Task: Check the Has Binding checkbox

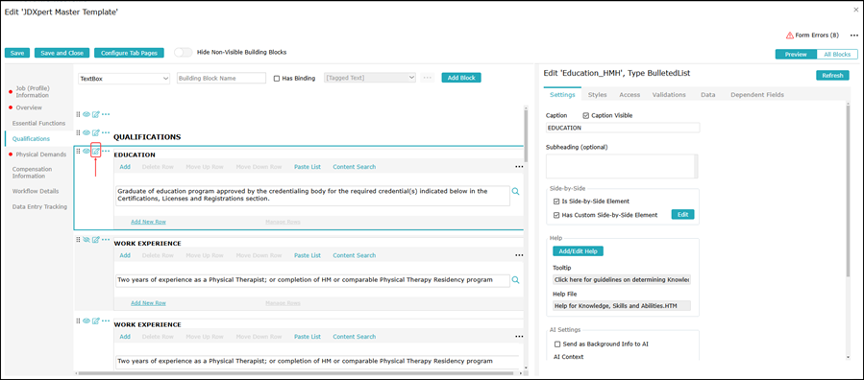Action: pyautogui.click(x=277, y=78)
